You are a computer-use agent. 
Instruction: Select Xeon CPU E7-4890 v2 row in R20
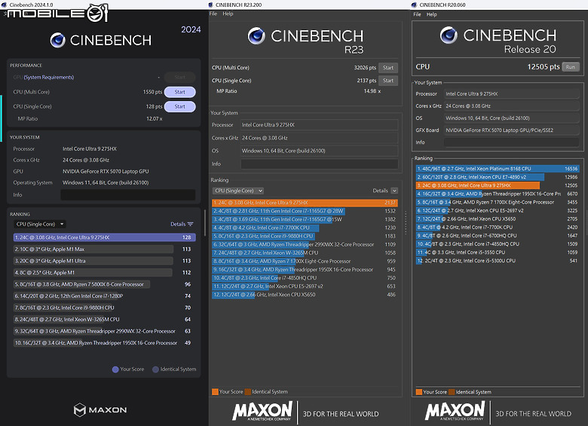[498, 177]
